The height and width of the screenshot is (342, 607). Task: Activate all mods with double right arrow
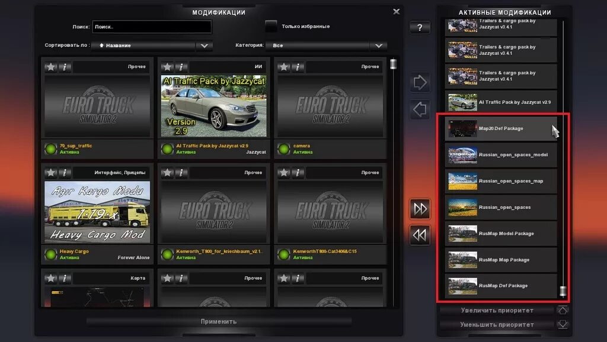420,209
